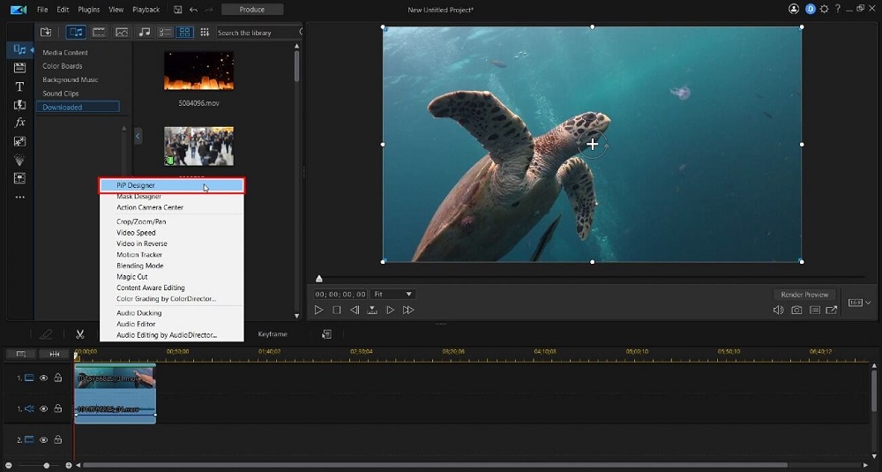Open the Audio Mixing Room sidebar icon

pyautogui.click(x=19, y=178)
